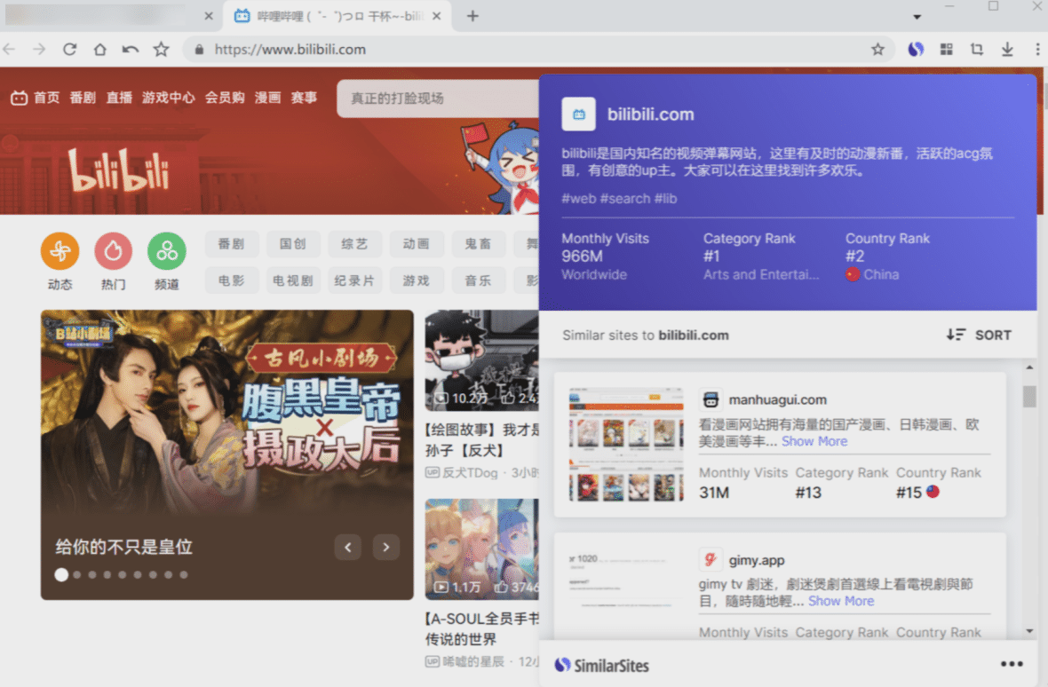Reload the page with the refresh icon
Viewport: 1048px width, 687px height.
pos(69,50)
